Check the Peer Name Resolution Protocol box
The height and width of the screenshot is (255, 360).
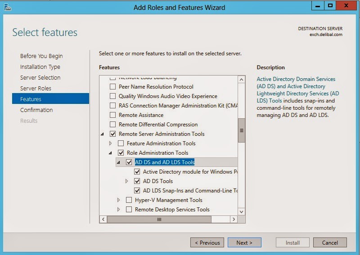[x=113, y=87]
